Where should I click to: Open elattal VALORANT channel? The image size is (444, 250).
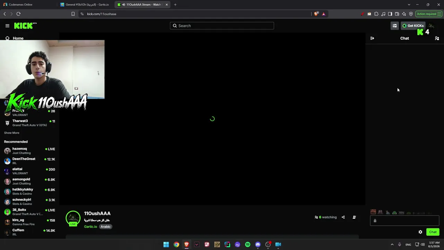pos(29,171)
